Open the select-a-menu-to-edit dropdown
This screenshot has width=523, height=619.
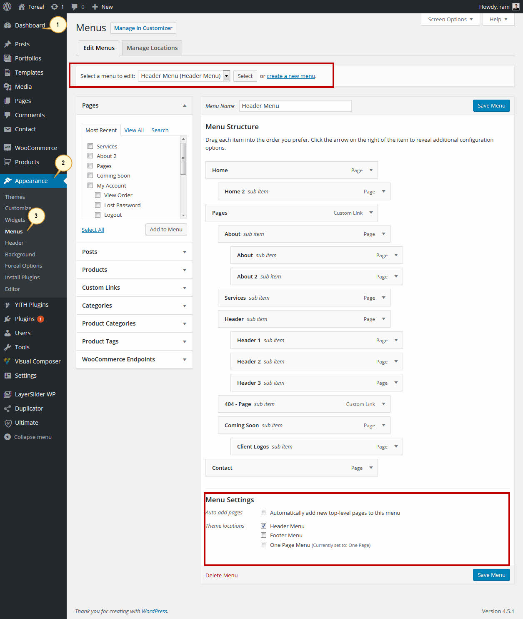tap(184, 76)
